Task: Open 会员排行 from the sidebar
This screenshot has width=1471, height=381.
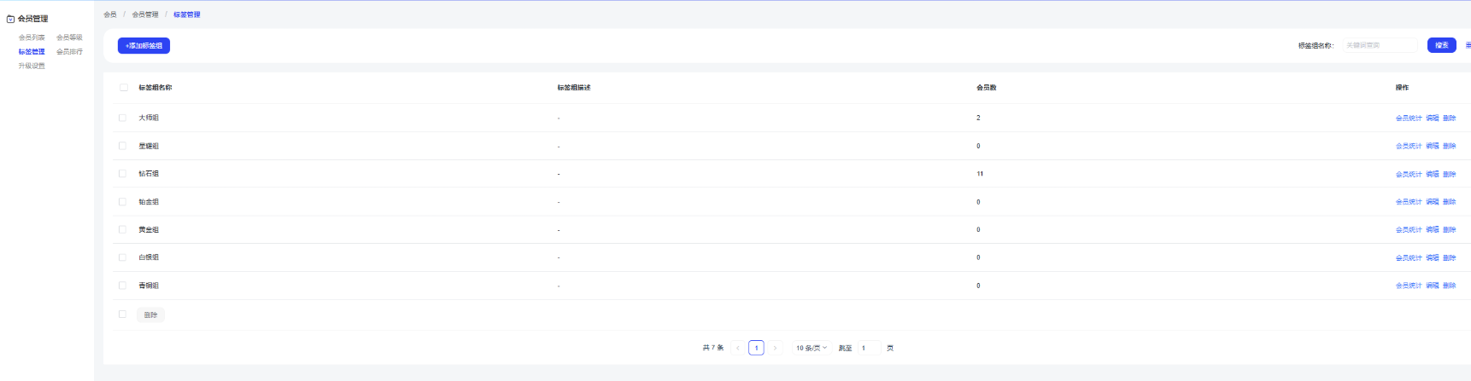Action: point(69,52)
